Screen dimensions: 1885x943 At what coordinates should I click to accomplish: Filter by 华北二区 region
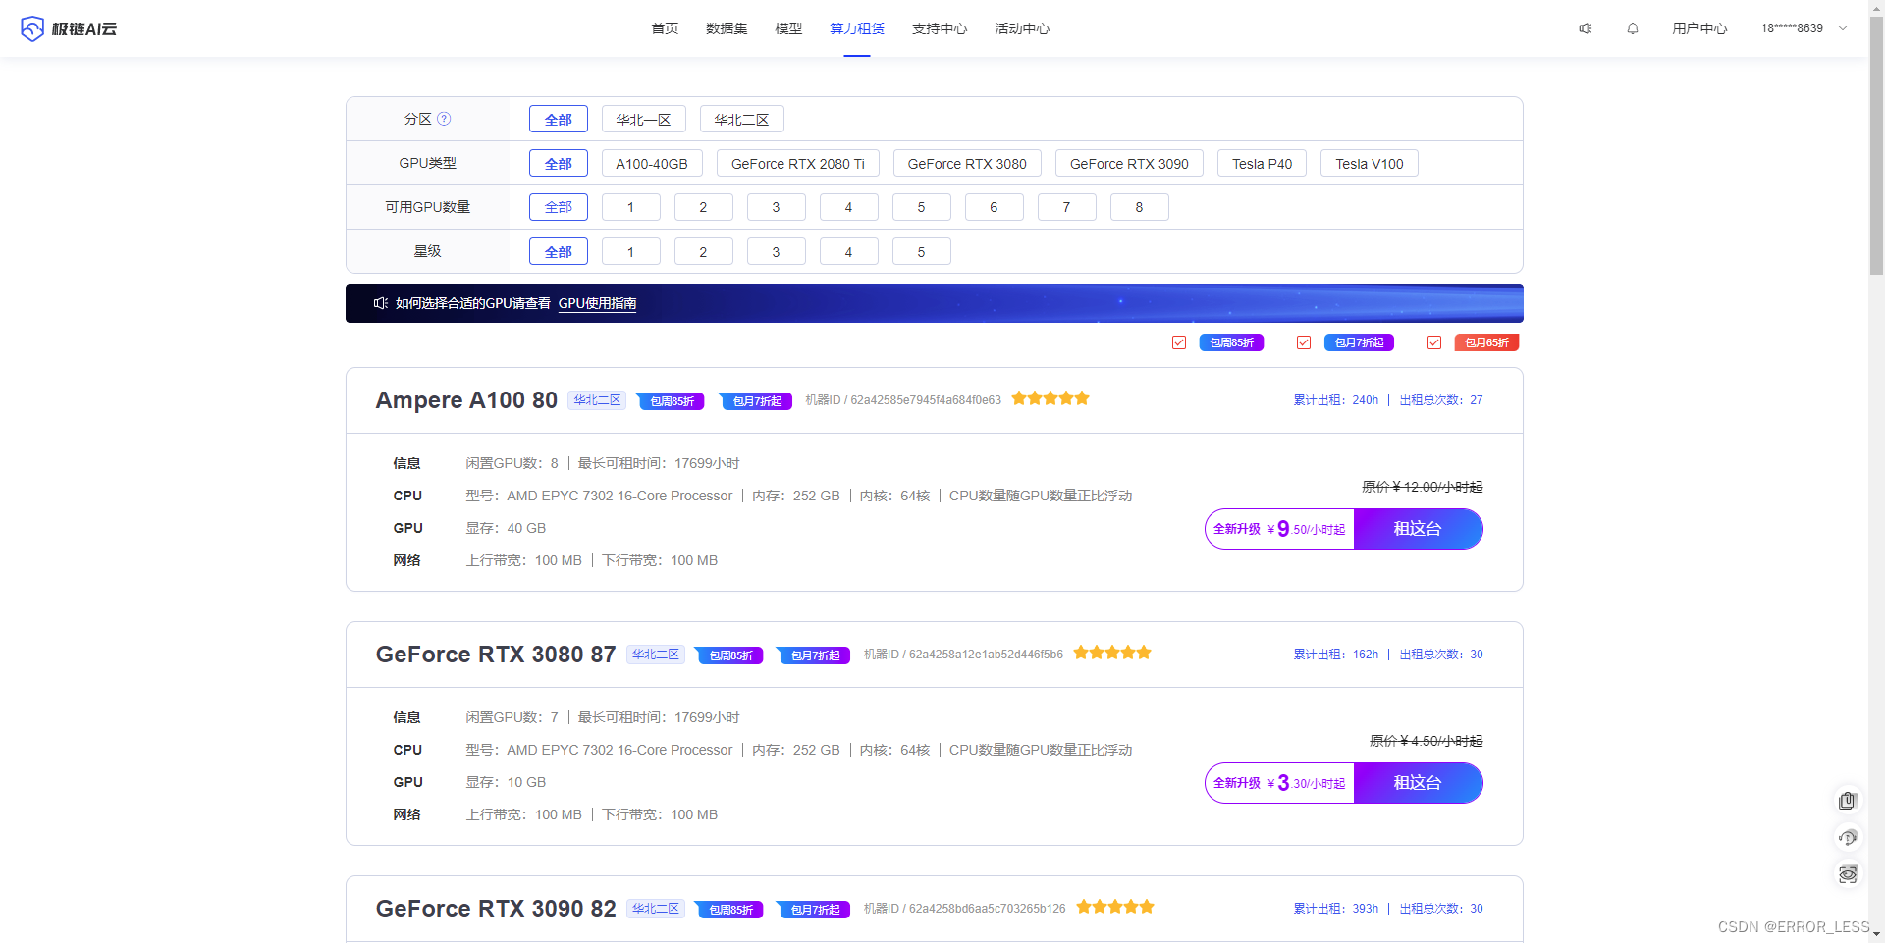pyautogui.click(x=742, y=119)
